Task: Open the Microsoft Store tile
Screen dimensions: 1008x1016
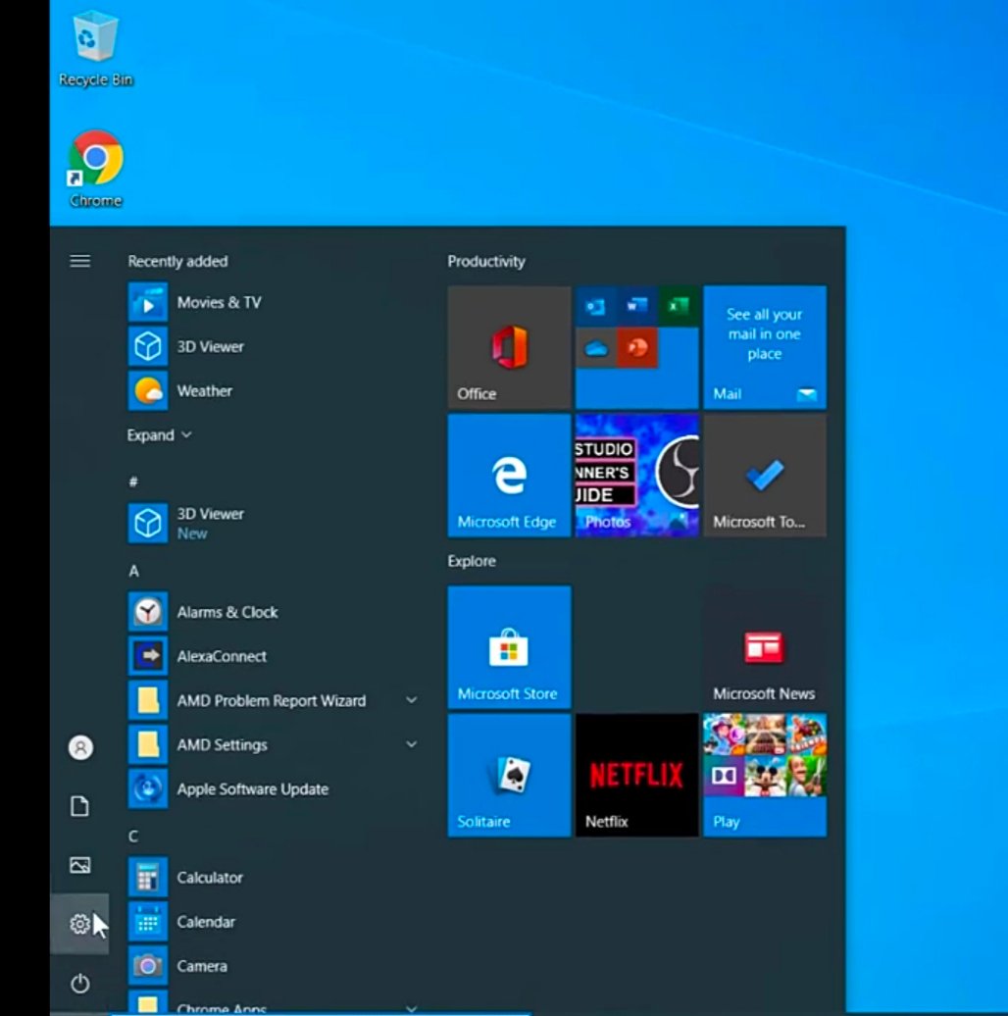Action: click(509, 647)
